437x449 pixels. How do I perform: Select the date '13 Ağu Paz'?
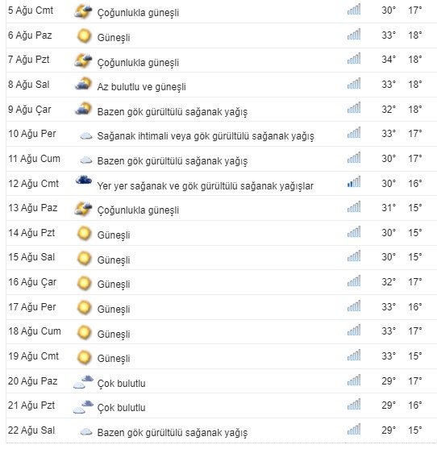(32, 208)
